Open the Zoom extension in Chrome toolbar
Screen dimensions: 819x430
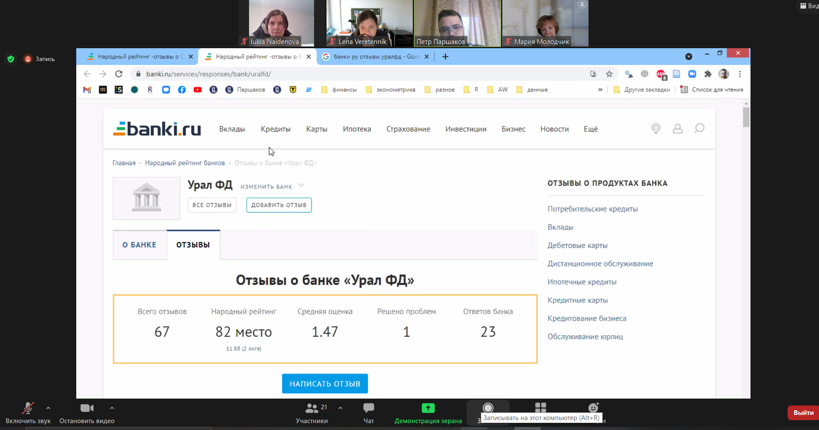pyautogui.click(x=692, y=74)
